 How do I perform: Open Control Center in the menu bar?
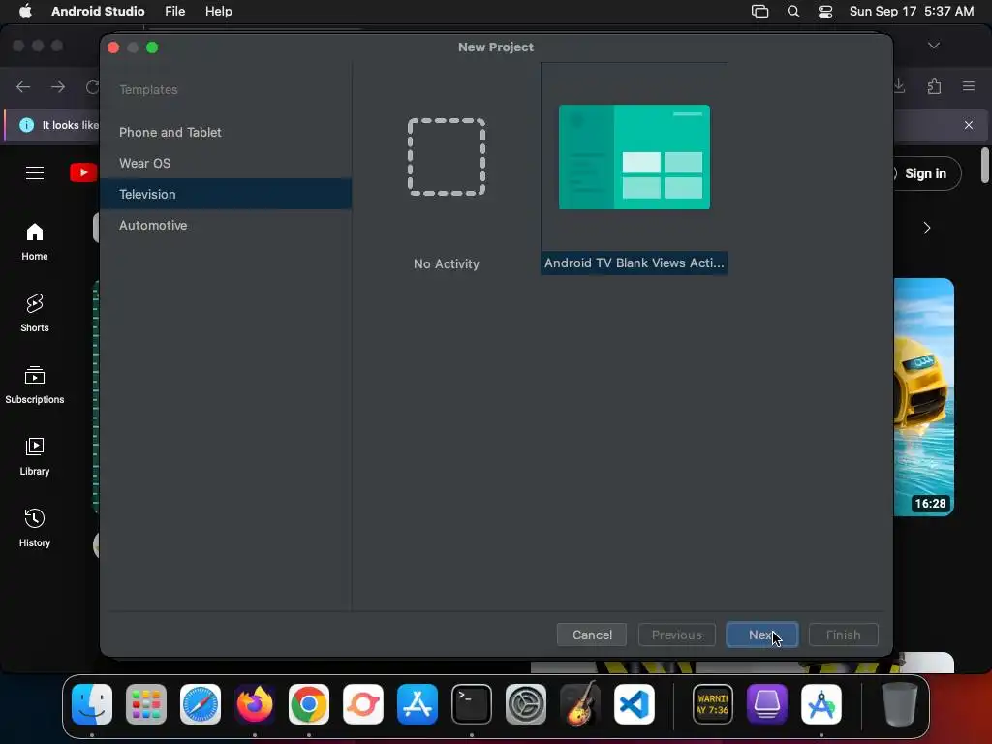pyautogui.click(x=825, y=12)
